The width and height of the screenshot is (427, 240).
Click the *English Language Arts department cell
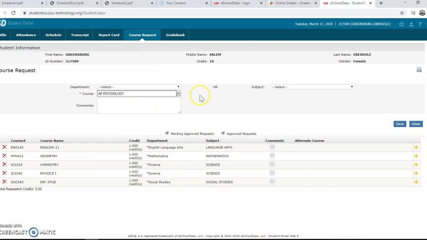click(165, 147)
